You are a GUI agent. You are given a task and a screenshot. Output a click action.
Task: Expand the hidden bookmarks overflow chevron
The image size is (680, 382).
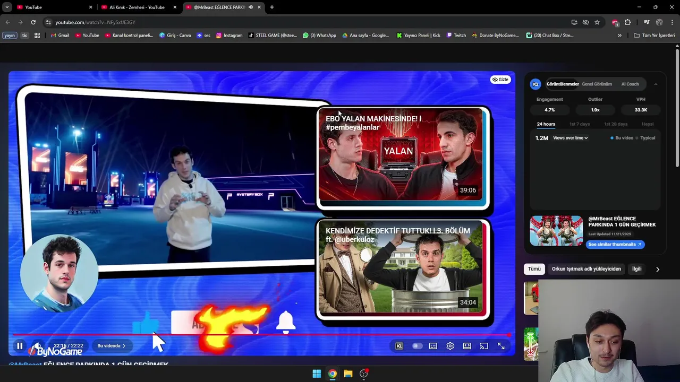tap(619, 36)
